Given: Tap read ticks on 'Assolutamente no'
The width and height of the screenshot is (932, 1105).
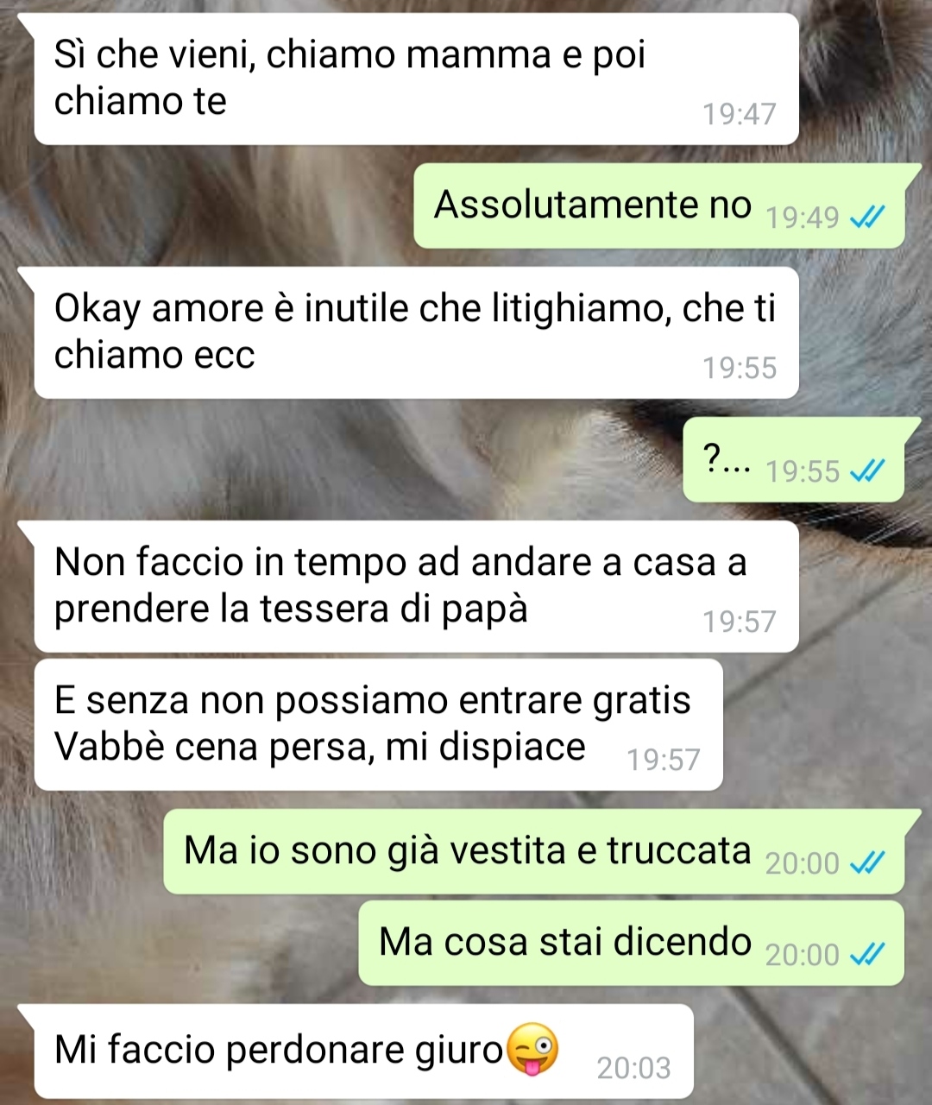Looking at the screenshot, I should 867,218.
